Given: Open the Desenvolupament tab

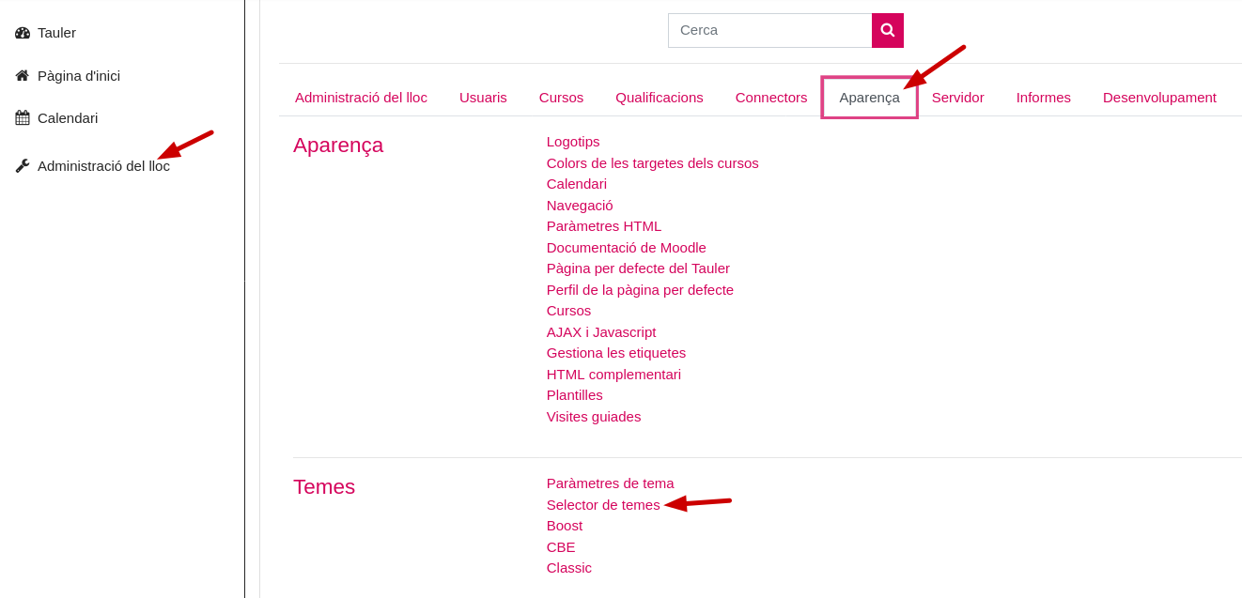Looking at the screenshot, I should [1159, 98].
